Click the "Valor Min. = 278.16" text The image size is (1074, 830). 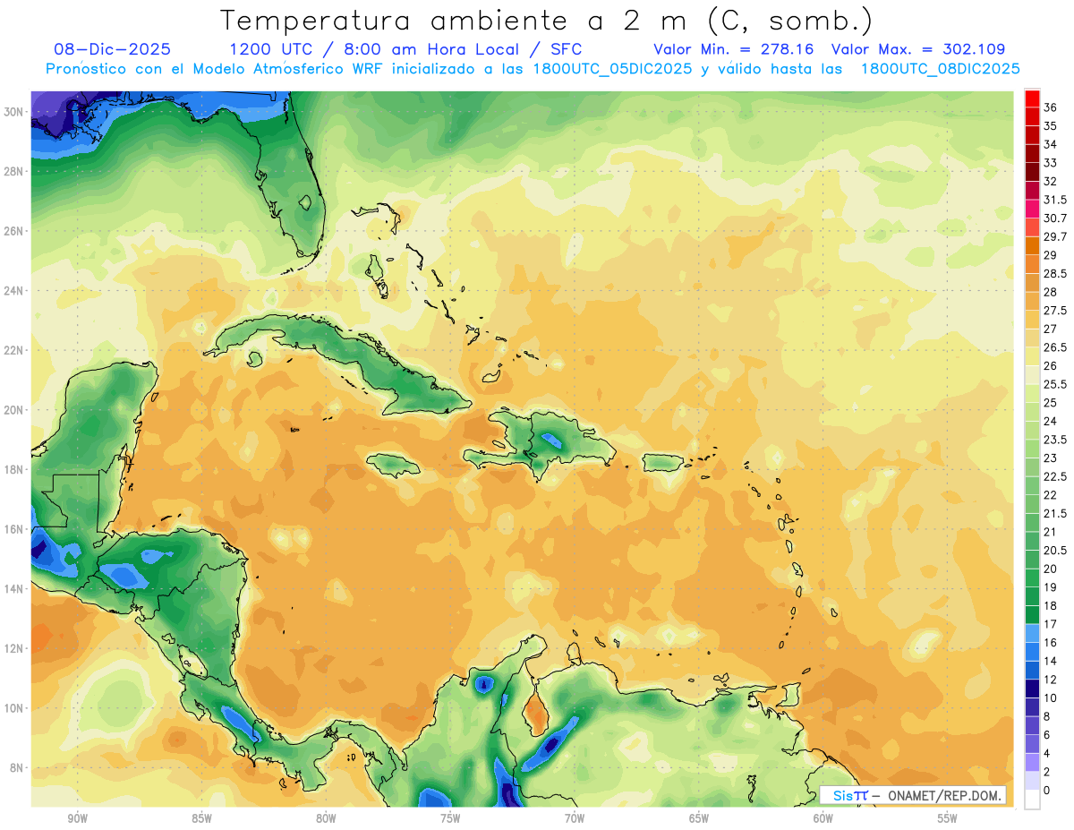pos(733,49)
